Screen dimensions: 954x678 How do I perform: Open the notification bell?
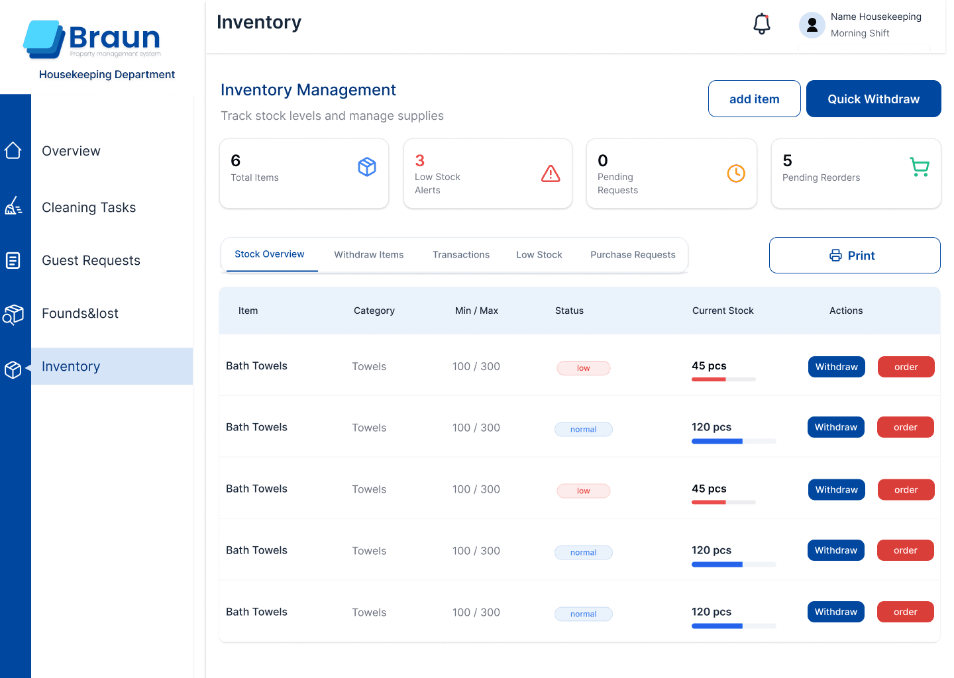tap(762, 24)
